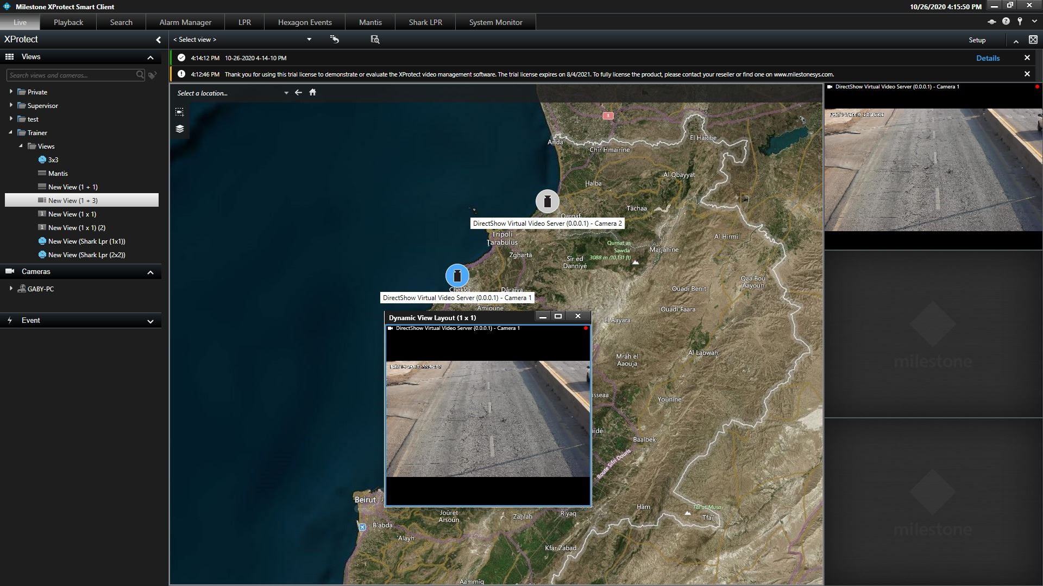The image size is (1043, 586).
Task: Expand the Event pane
Action: point(150,321)
